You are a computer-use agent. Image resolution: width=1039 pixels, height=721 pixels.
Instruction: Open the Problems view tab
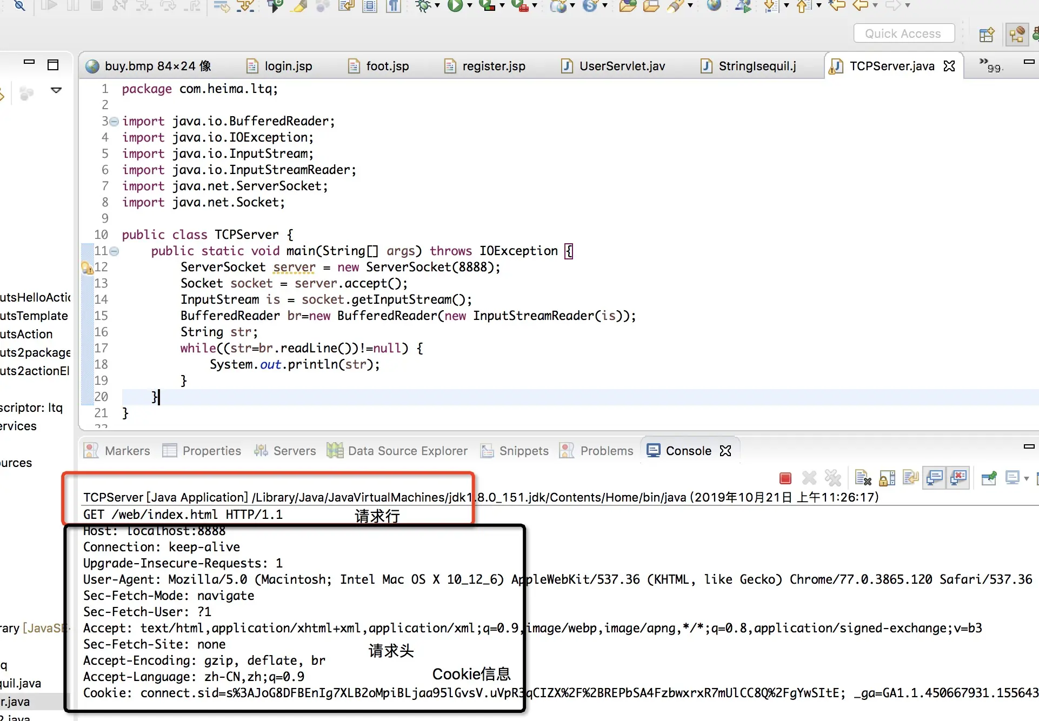(x=606, y=451)
